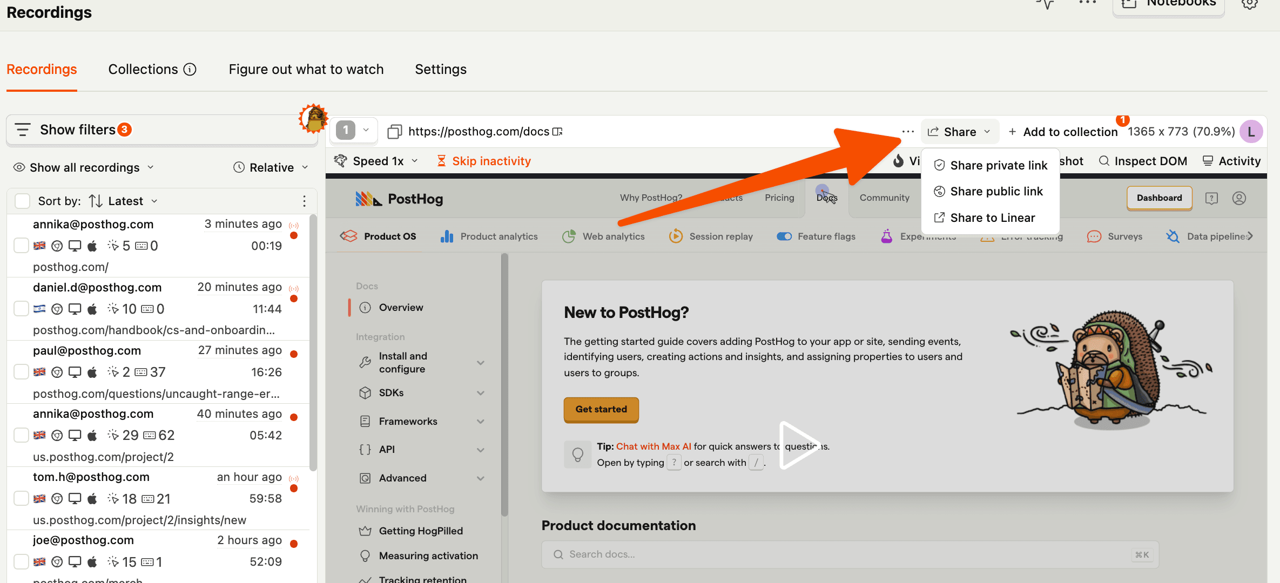Check the daniel.d@posthog.com recording checkbox
The width and height of the screenshot is (1280, 583).
point(21,309)
